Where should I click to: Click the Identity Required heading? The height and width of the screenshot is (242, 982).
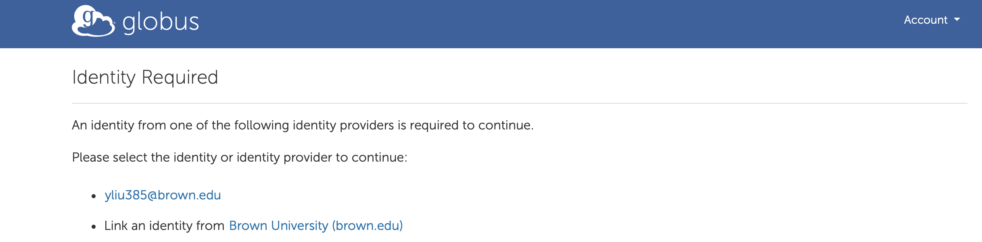(x=145, y=77)
